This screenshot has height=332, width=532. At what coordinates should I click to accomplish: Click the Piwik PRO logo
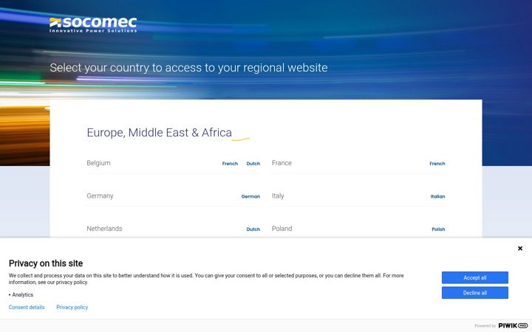pos(513,325)
